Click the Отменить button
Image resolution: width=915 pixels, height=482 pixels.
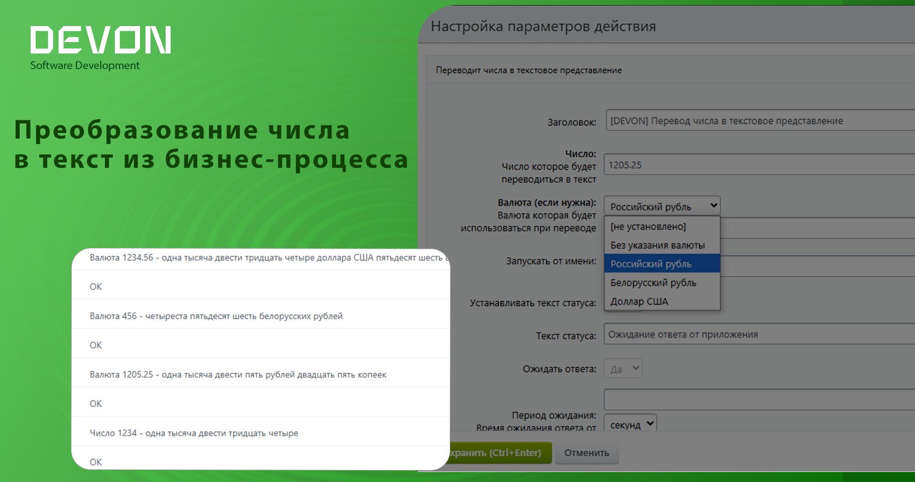click(587, 453)
